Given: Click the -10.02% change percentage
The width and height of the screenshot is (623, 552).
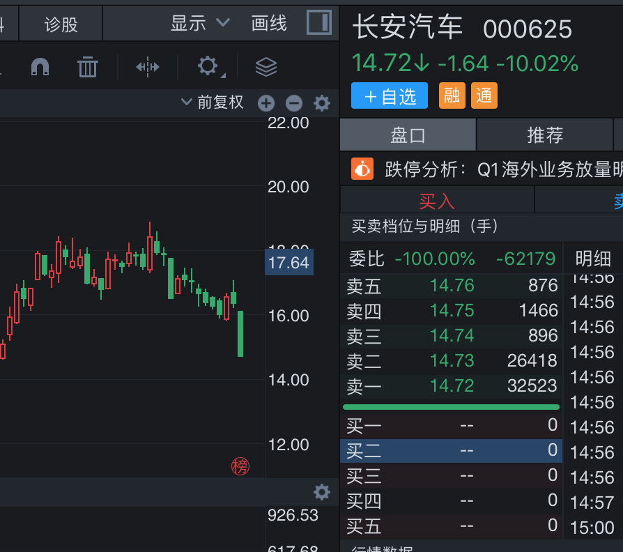Looking at the screenshot, I should point(537,63).
